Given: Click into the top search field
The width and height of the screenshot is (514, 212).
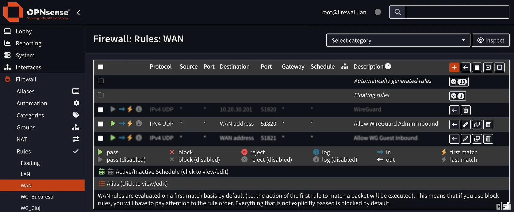Looking at the screenshot, I should (x=457, y=12).
